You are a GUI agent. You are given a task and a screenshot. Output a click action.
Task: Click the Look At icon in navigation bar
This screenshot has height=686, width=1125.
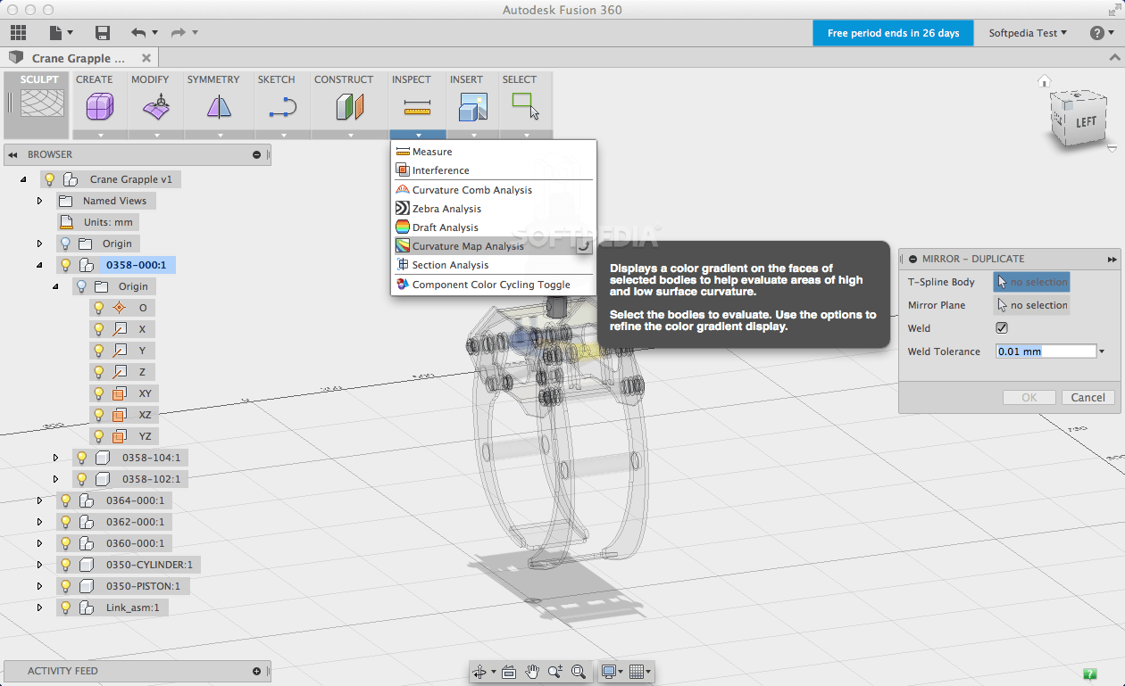tap(509, 672)
